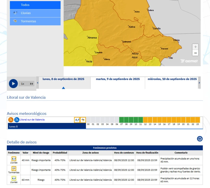Play the warnings animation

pyautogui.click(x=13, y=84)
